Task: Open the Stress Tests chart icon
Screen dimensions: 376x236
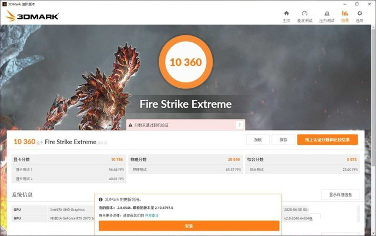Action: coord(327,14)
